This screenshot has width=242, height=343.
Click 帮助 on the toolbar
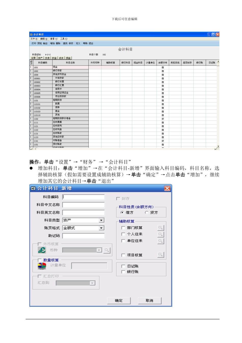click(85, 43)
